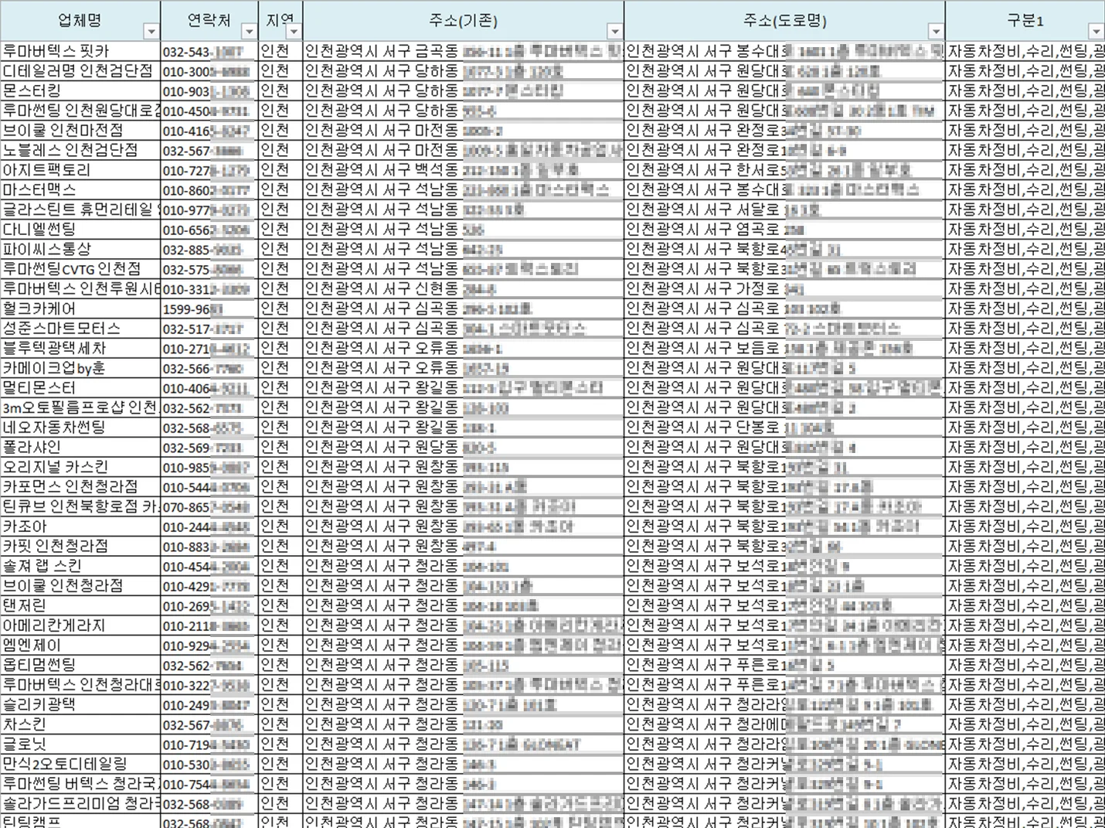Image resolution: width=1105 pixels, height=828 pixels.
Task: Select the cell 디테일러명 인천검단점
Action: [80, 71]
